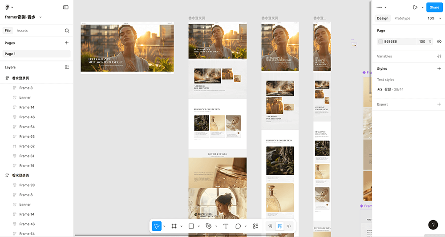Click the Export section label
445x237 pixels.
382,104
